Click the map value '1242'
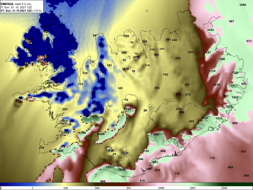This screenshot has height=190, width=253. tap(235, 97)
